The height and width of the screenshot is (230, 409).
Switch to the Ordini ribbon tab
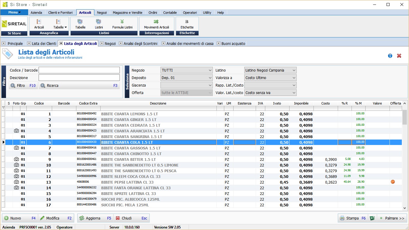[x=153, y=13]
